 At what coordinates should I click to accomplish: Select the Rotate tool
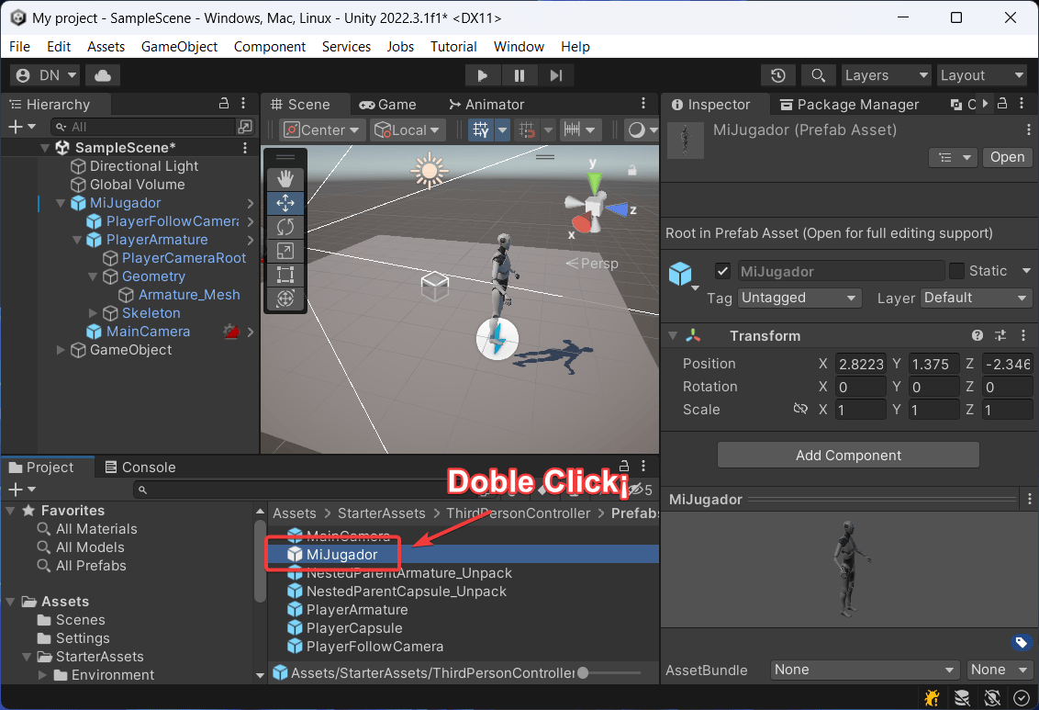(x=285, y=227)
